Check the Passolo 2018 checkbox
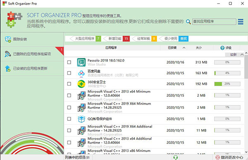 point(69,62)
